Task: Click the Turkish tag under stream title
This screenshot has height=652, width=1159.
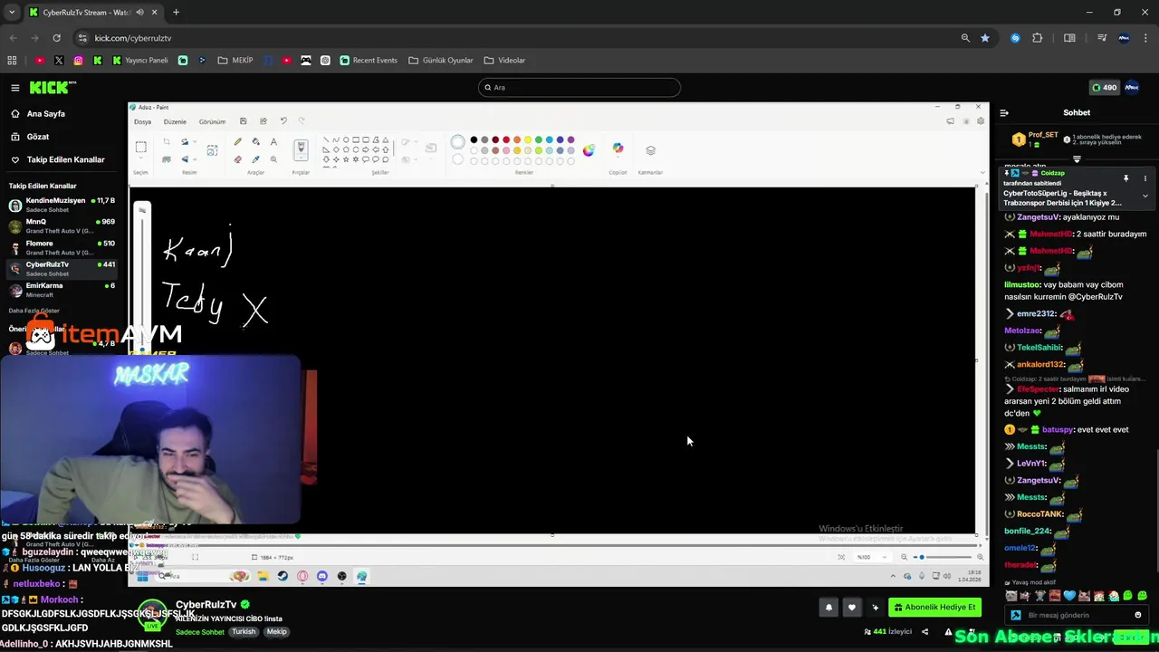Action: [x=244, y=632]
